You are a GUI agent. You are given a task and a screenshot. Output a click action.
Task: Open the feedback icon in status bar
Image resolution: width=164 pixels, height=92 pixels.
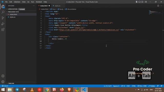pos(158,86)
